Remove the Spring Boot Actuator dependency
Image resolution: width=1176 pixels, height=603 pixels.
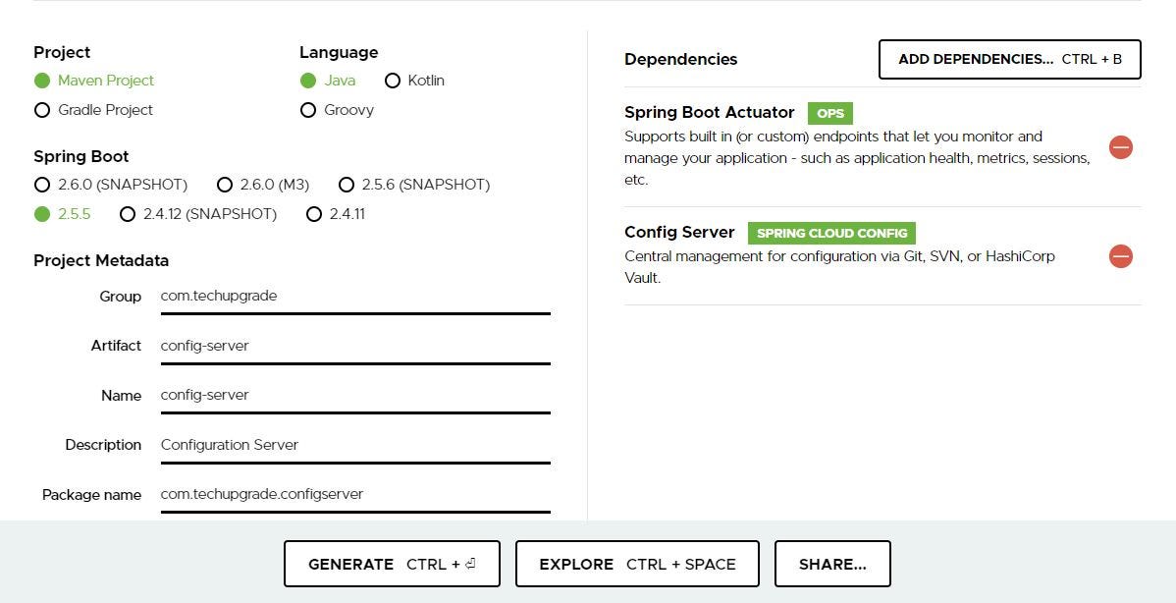click(x=1120, y=146)
